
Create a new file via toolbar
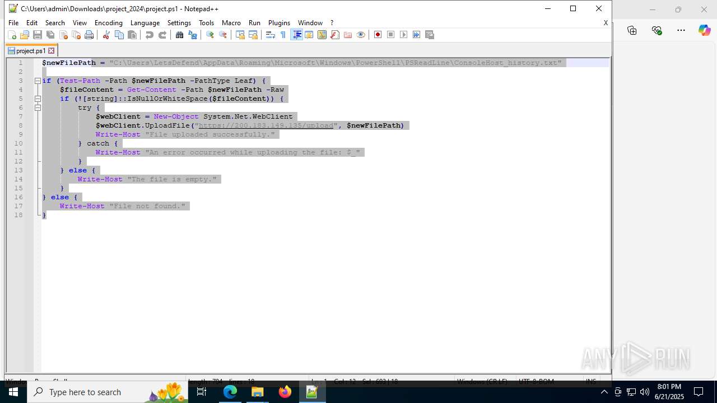coord(12,35)
